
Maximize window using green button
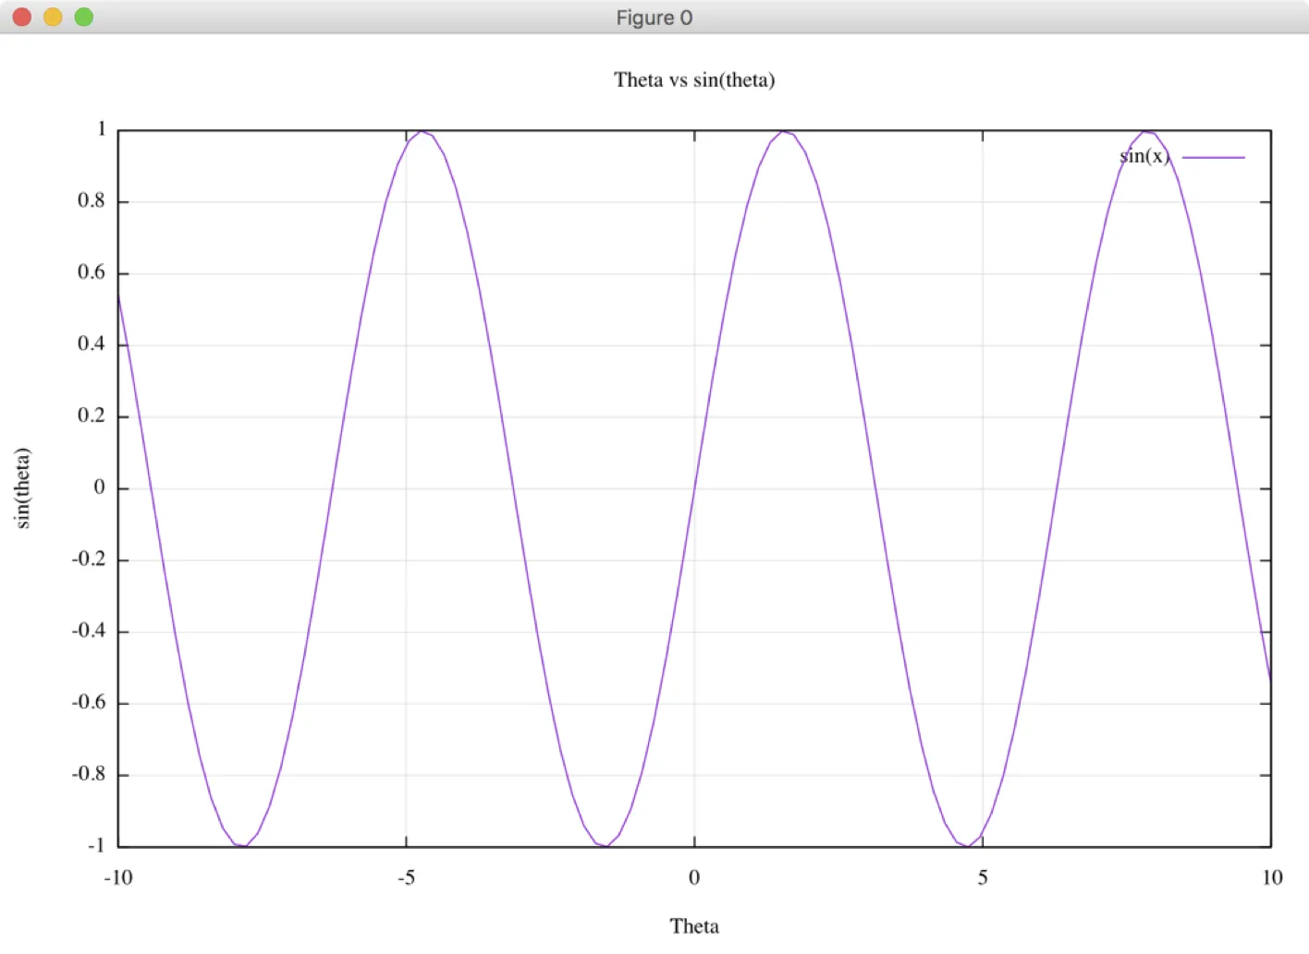coord(84,17)
